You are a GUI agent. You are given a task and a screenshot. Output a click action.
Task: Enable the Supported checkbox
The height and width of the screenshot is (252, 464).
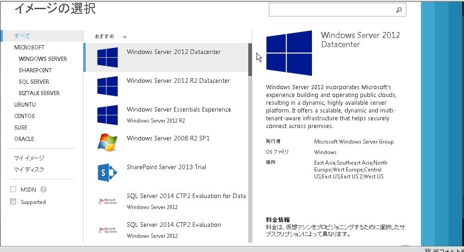(x=13, y=202)
